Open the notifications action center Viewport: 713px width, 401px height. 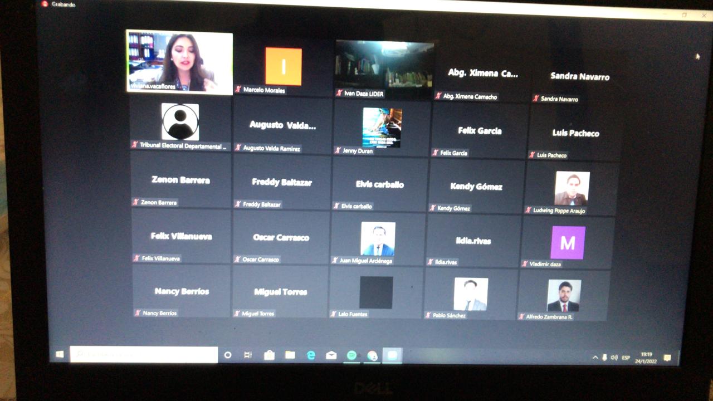667,358
